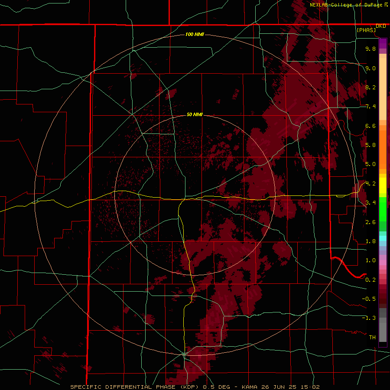Click the 6.6 value on the color scale

[x=370, y=126]
